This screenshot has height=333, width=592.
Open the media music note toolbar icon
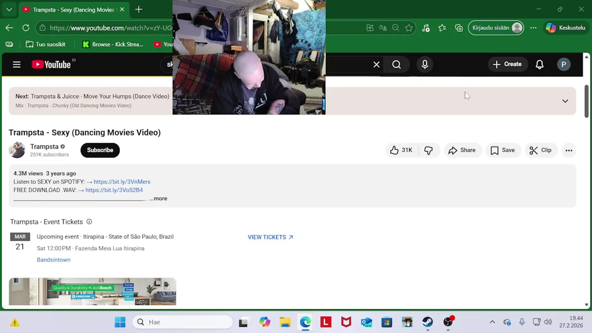(x=426, y=28)
